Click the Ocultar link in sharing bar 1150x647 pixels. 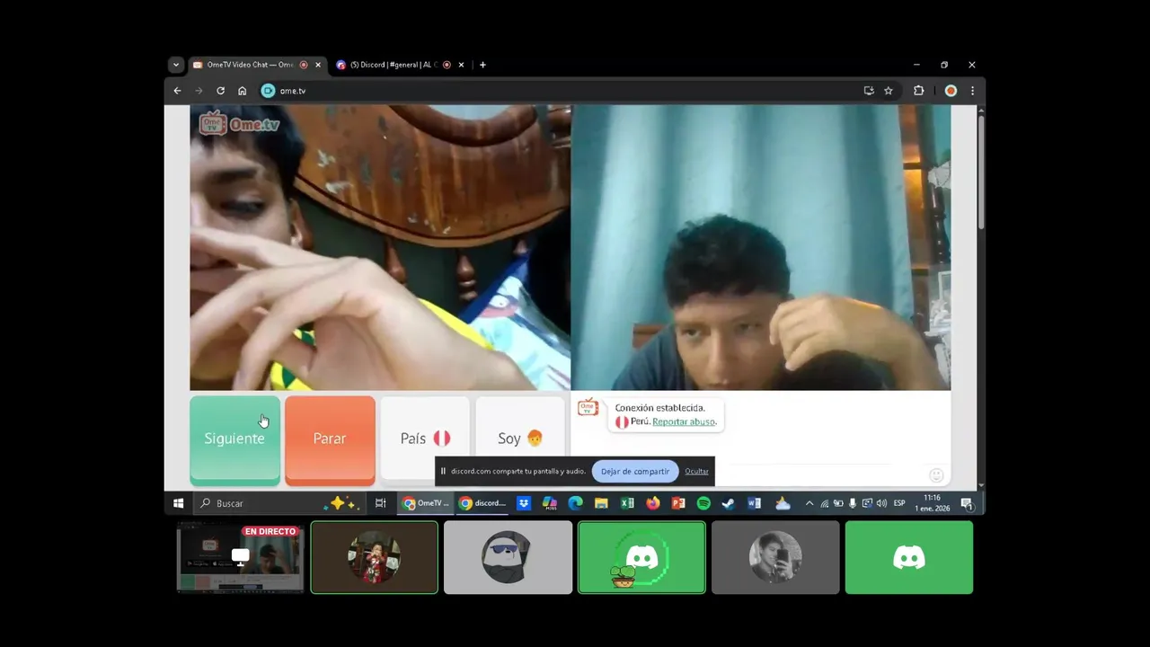pos(696,471)
